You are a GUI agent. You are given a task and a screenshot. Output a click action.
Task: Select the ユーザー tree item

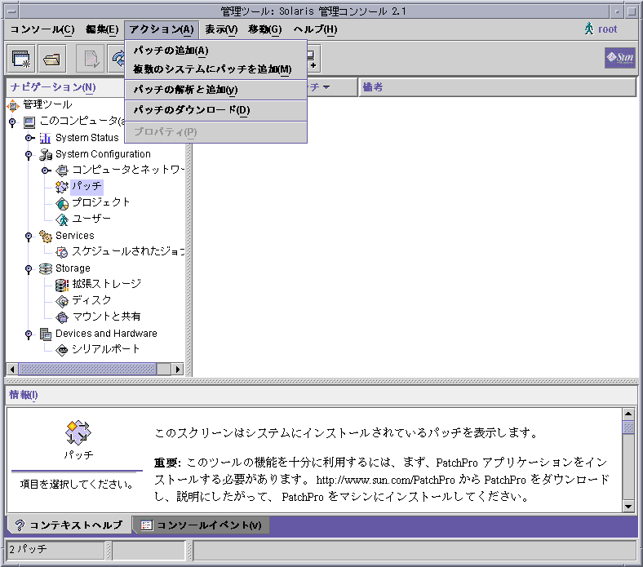coord(91,219)
